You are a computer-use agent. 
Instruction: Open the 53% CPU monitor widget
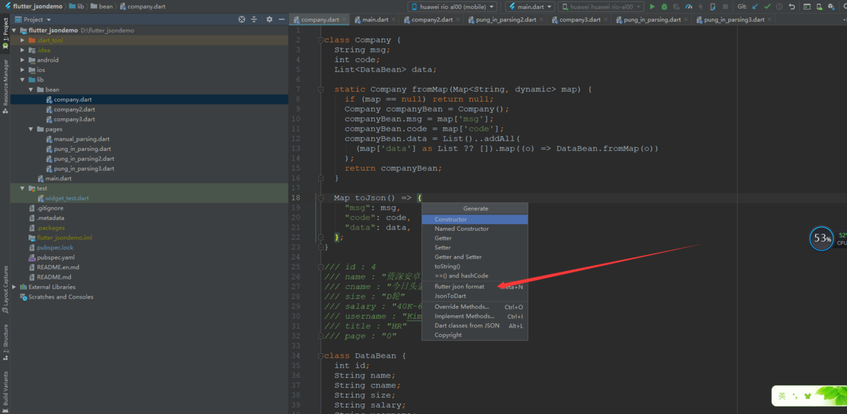pos(822,238)
